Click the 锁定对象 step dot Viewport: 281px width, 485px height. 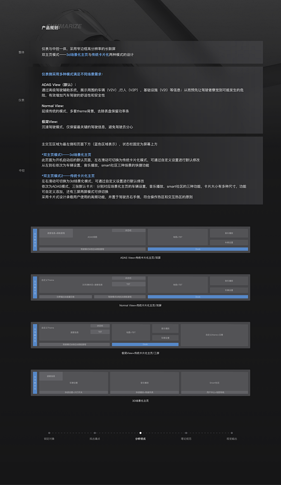(x=50, y=433)
